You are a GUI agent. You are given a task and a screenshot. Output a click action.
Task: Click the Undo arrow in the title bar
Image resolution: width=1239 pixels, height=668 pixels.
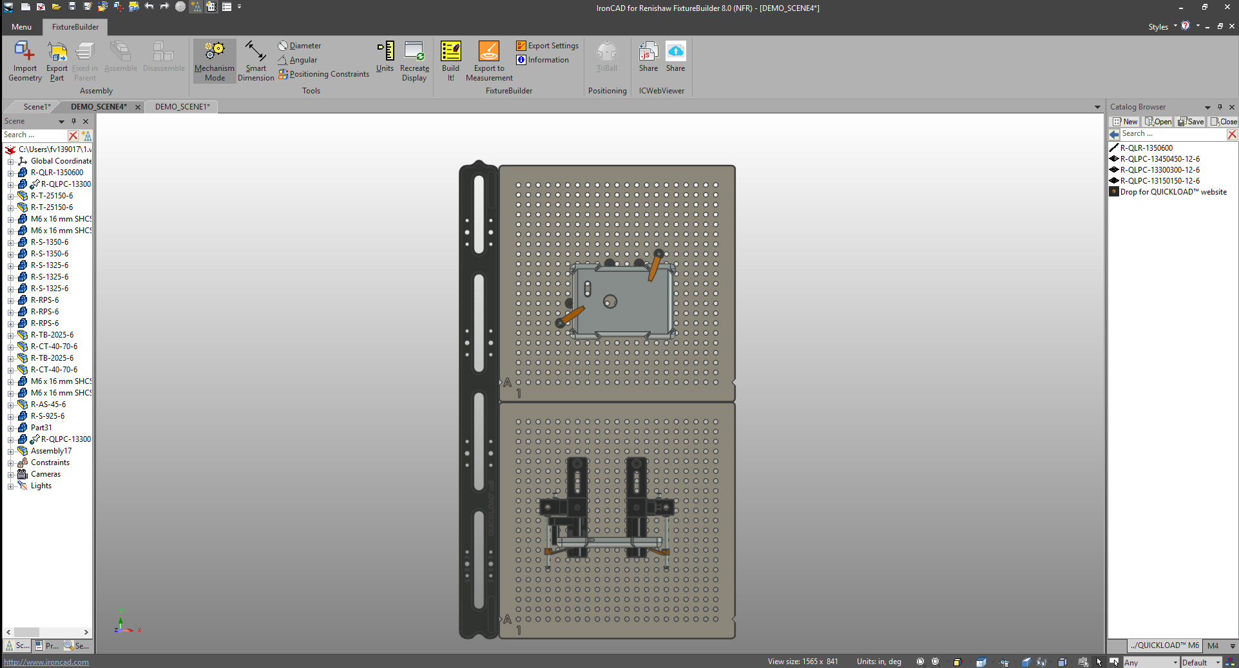[149, 6]
